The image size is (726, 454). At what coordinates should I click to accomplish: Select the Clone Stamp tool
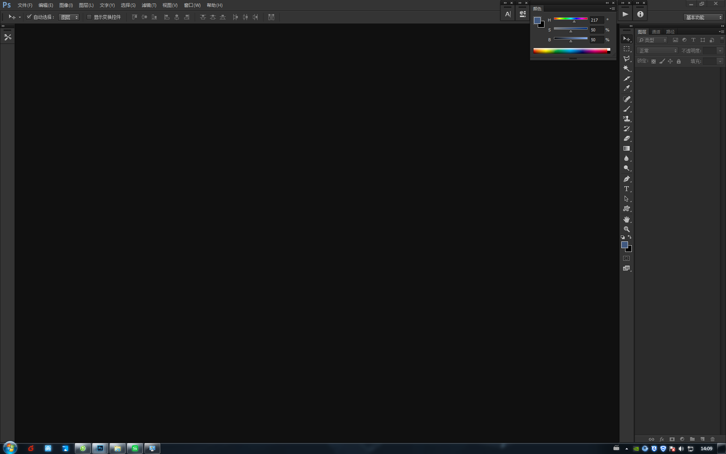click(627, 119)
